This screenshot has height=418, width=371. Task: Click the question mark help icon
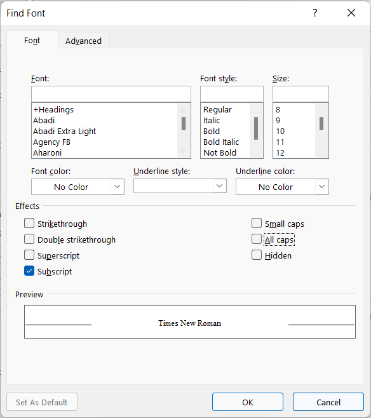(x=314, y=13)
